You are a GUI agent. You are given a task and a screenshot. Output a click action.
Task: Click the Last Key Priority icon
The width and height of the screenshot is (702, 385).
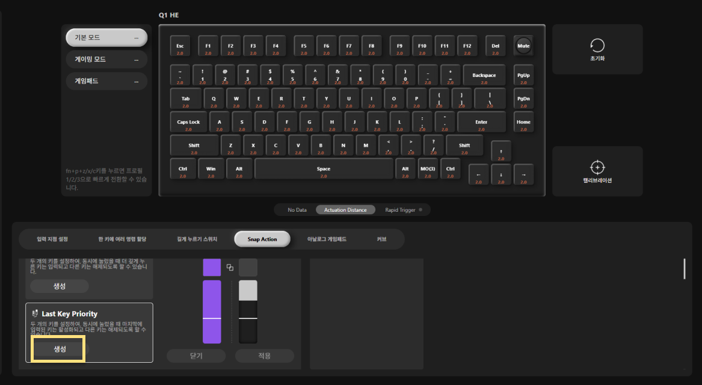(35, 313)
